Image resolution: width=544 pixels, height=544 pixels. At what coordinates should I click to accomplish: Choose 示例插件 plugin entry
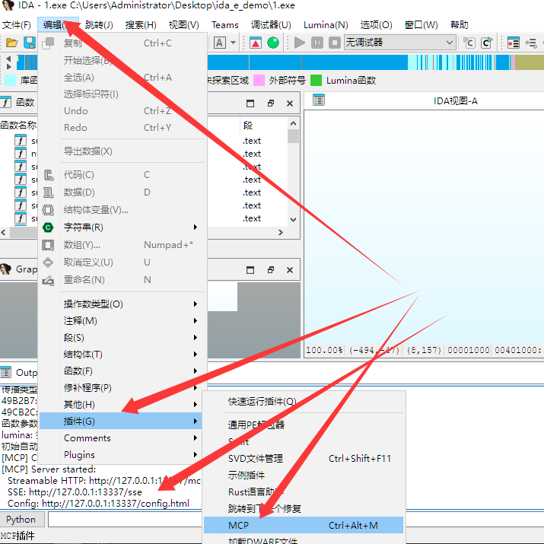[x=304, y=476]
